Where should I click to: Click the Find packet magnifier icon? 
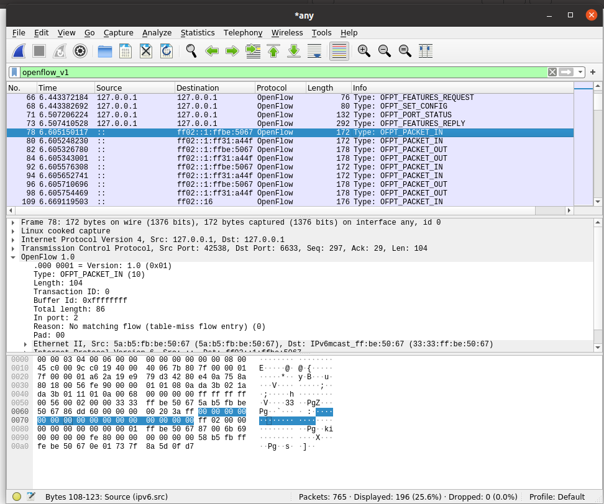(191, 51)
